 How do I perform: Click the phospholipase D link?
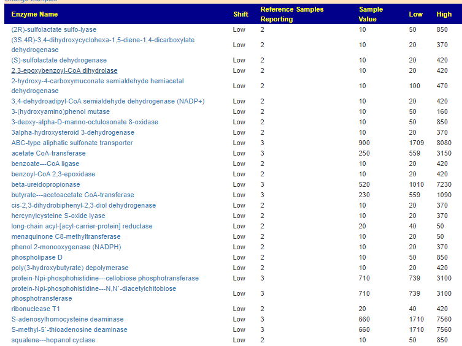pyautogui.click(x=37, y=257)
